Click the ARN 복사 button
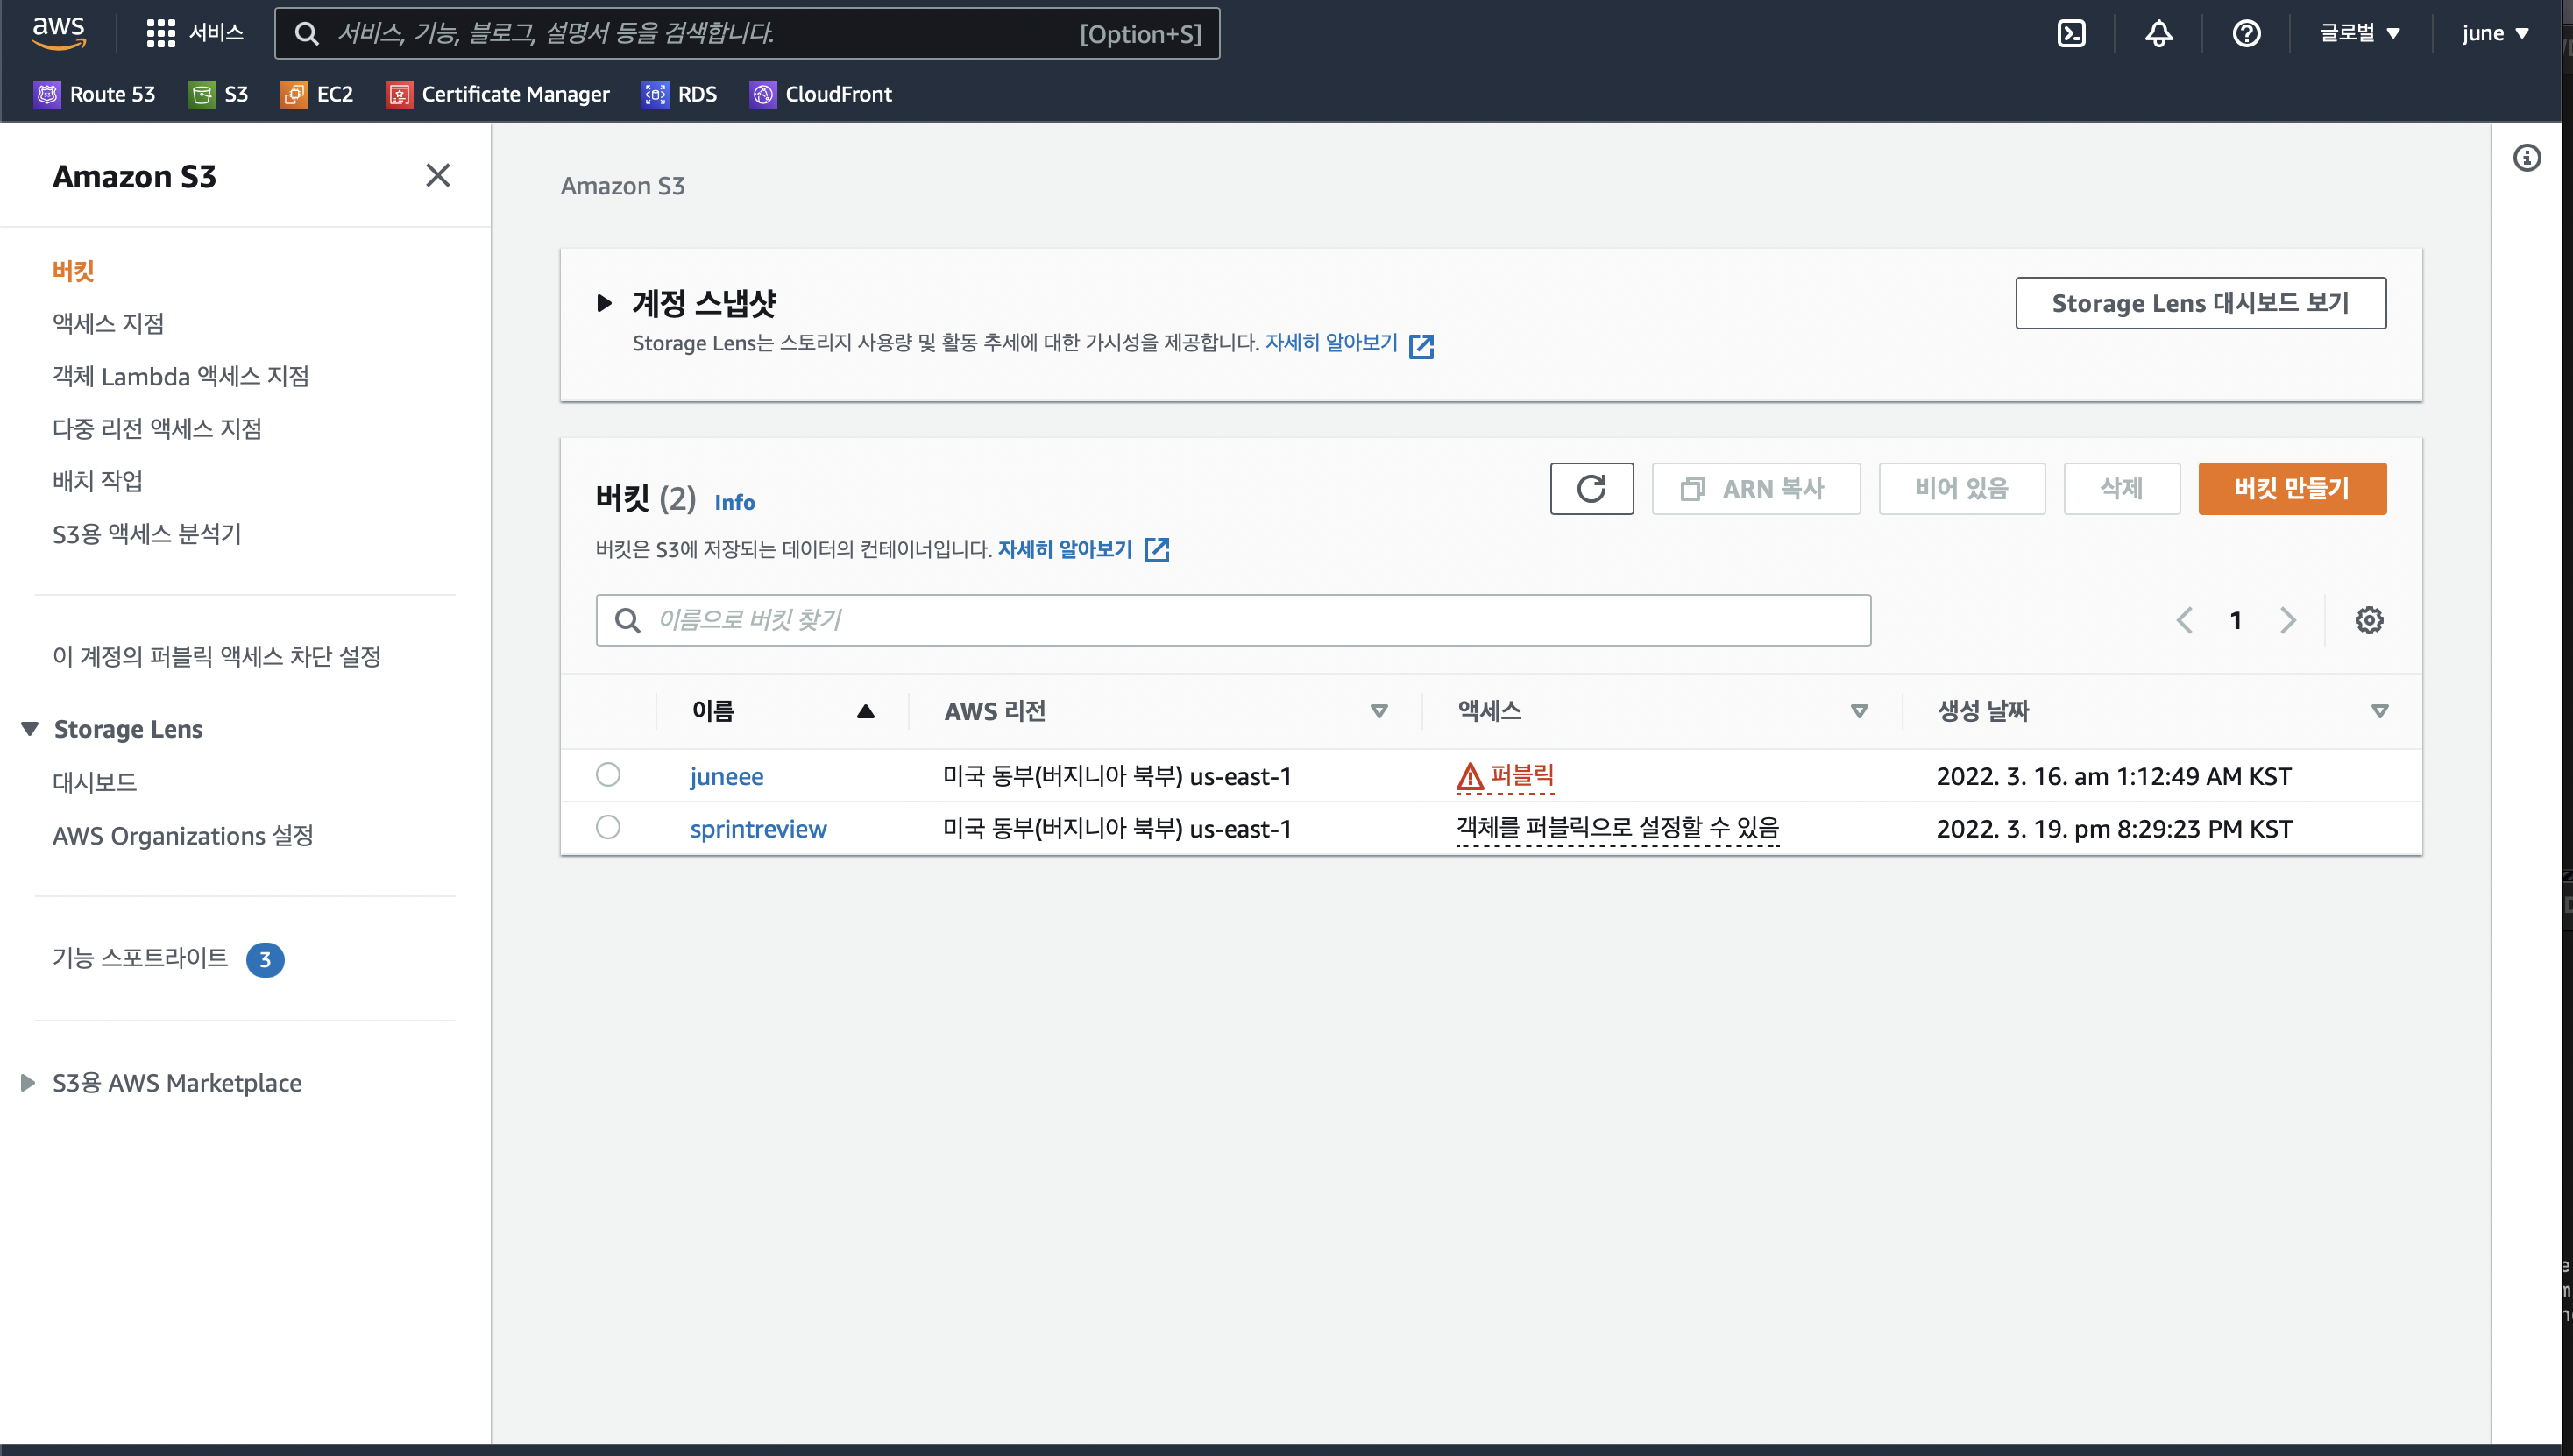The image size is (2573, 1456). [x=1755, y=488]
